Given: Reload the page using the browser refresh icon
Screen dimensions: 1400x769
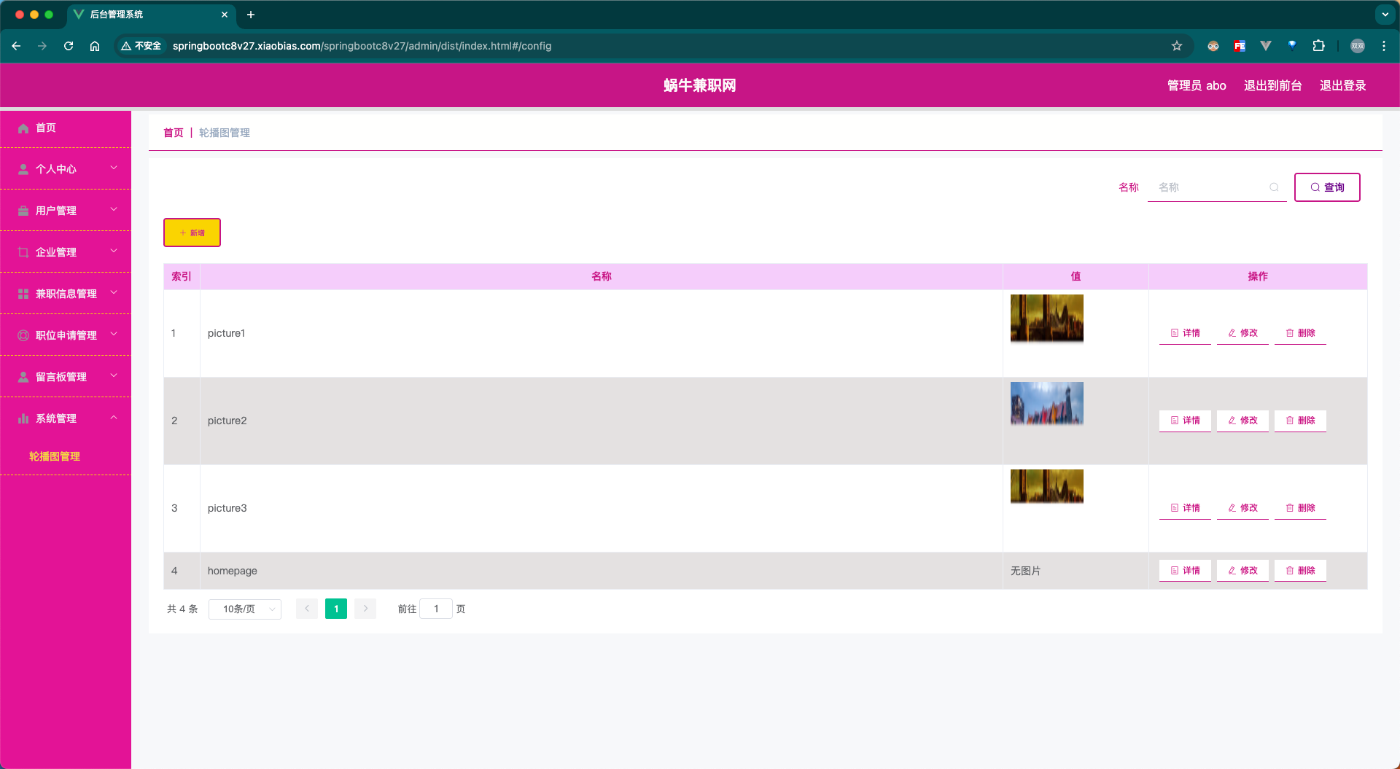Looking at the screenshot, I should [69, 46].
